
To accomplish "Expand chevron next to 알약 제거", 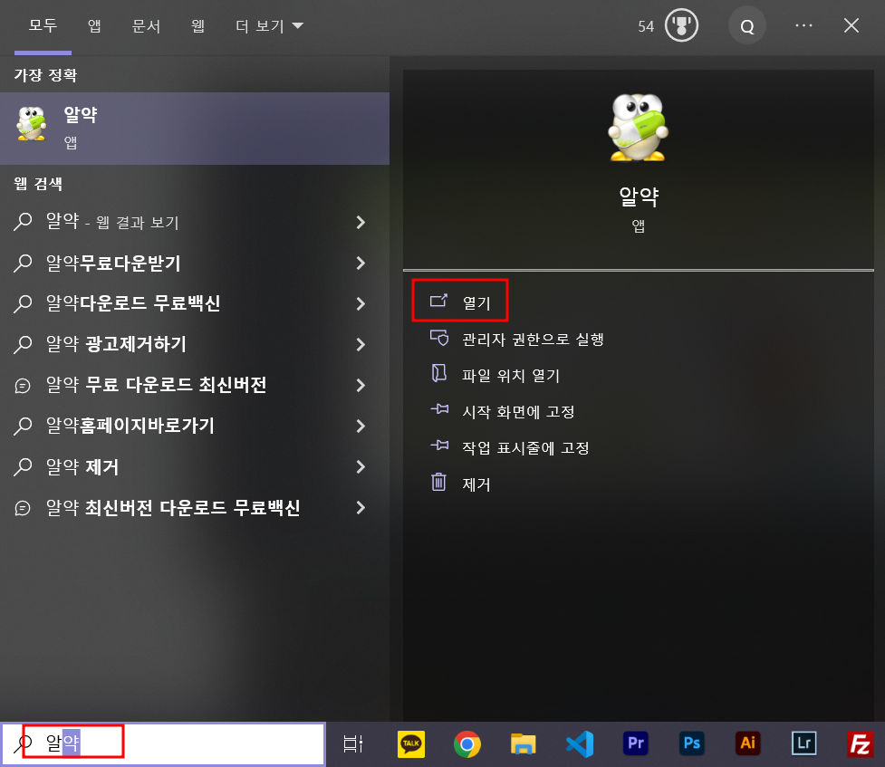I will [x=361, y=466].
